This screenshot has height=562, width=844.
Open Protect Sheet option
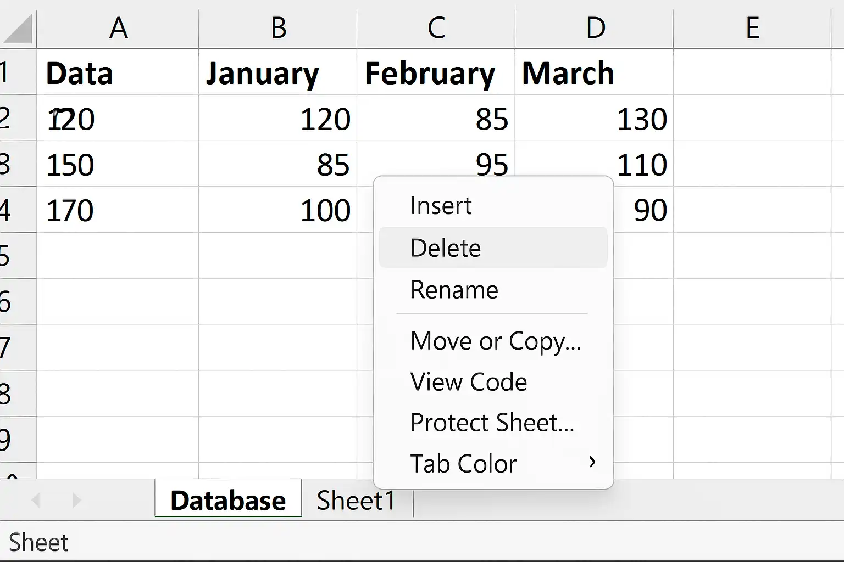(493, 422)
